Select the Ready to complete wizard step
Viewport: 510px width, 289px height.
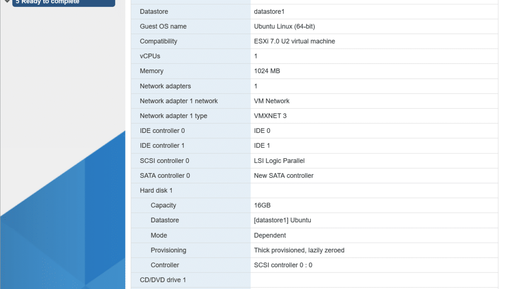[64, 2]
